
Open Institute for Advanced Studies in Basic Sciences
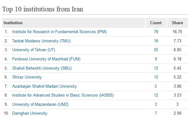click(x=63, y=95)
